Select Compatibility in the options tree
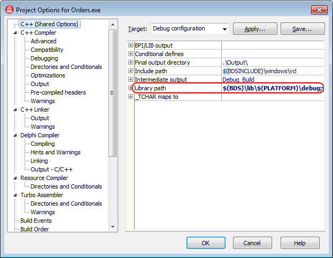The width and height of the screenshot is (333, 258). tap(47, 50)
